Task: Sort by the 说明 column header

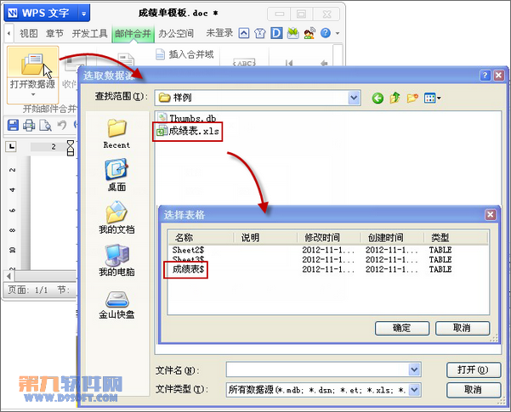Action: (265, 238)
